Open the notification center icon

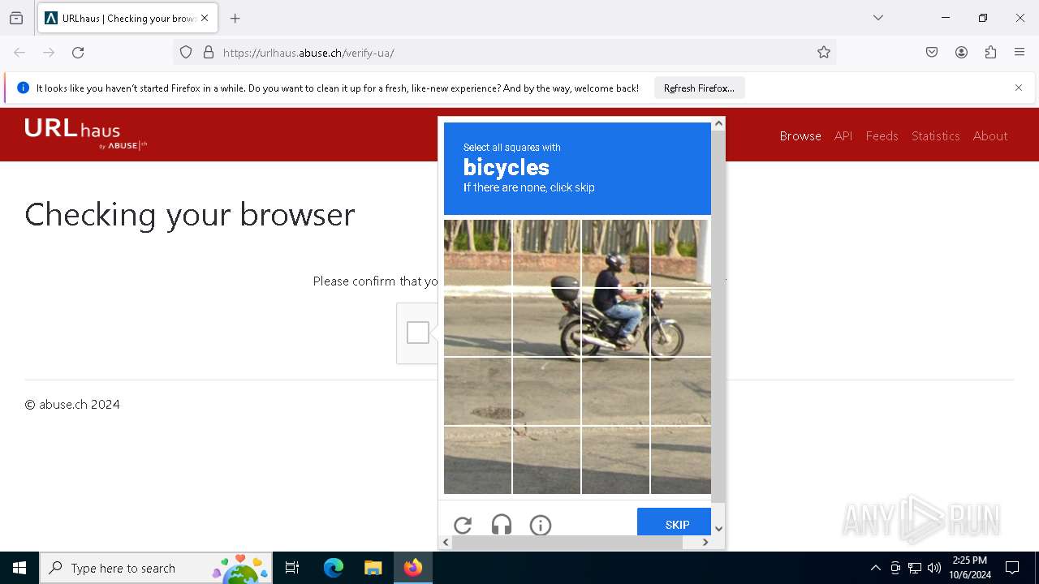(1012, 568)
